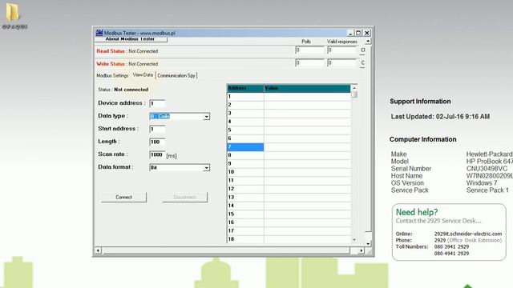Click the horizontal scrollbar right arrow
The image size is (513, 288).
(x=361, y=250)
